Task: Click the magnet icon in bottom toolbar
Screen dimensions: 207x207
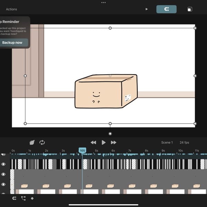Action: pyautogui.click(x=14, y=198)
